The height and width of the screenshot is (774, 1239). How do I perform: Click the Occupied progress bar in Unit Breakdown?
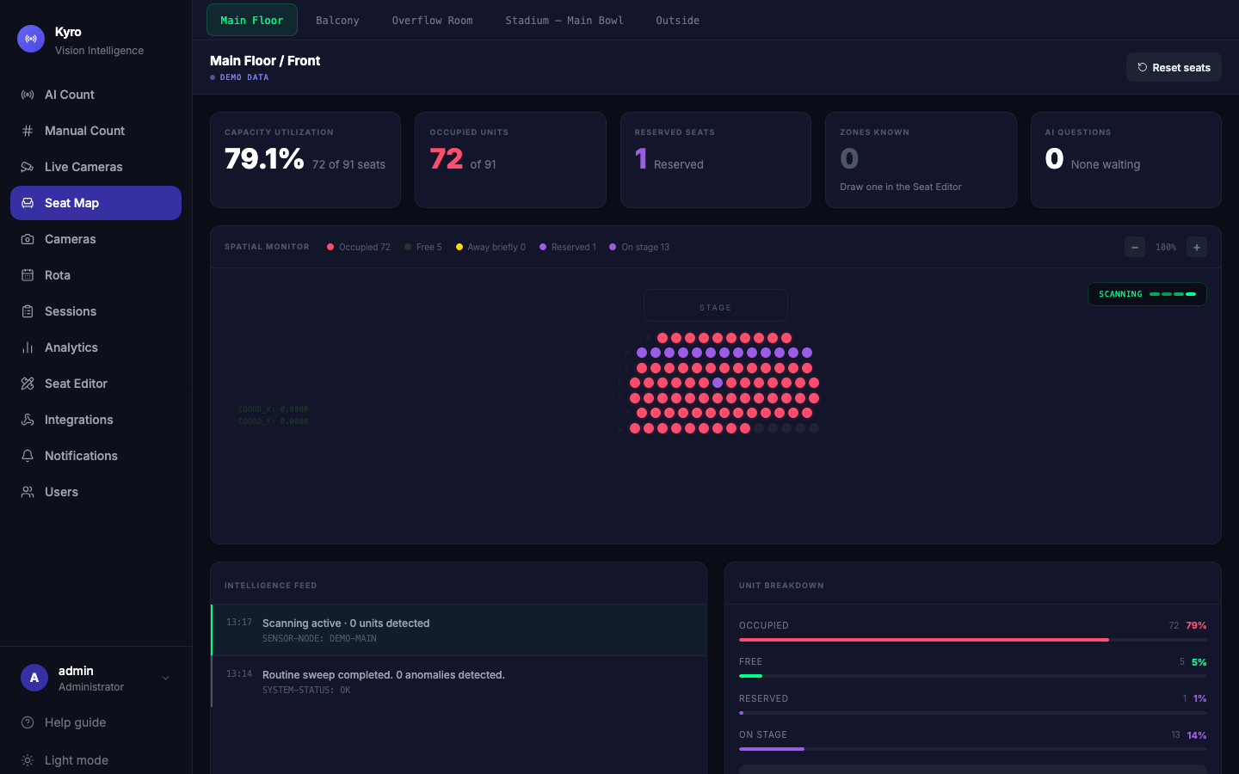point(973,640)
